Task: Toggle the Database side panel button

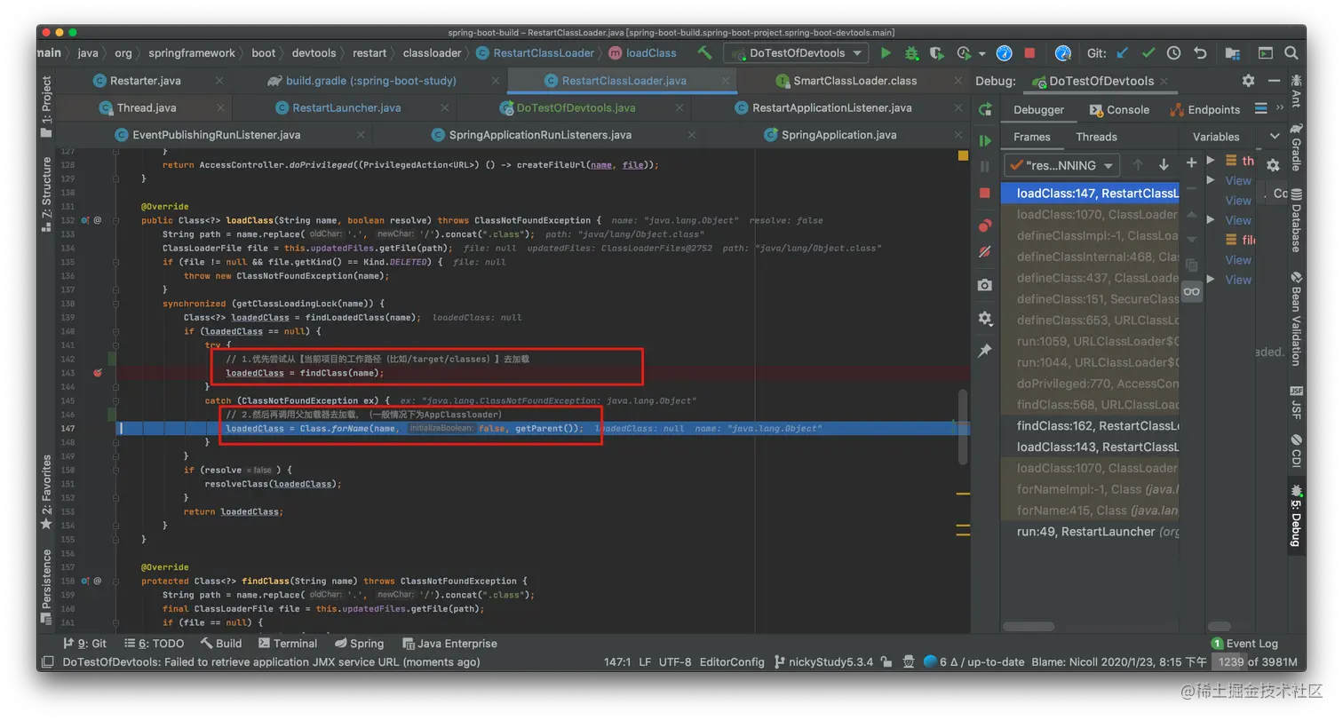Action: pyautogui.click(x=1297, y=219)
